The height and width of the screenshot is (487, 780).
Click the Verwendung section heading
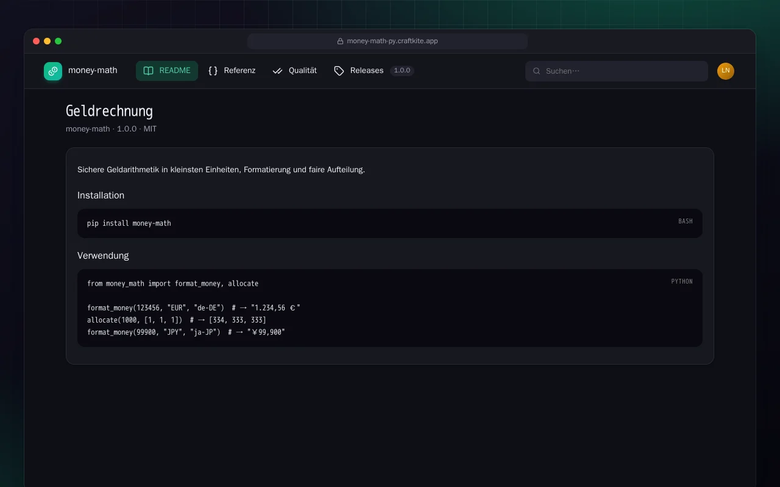click(103, 256)
